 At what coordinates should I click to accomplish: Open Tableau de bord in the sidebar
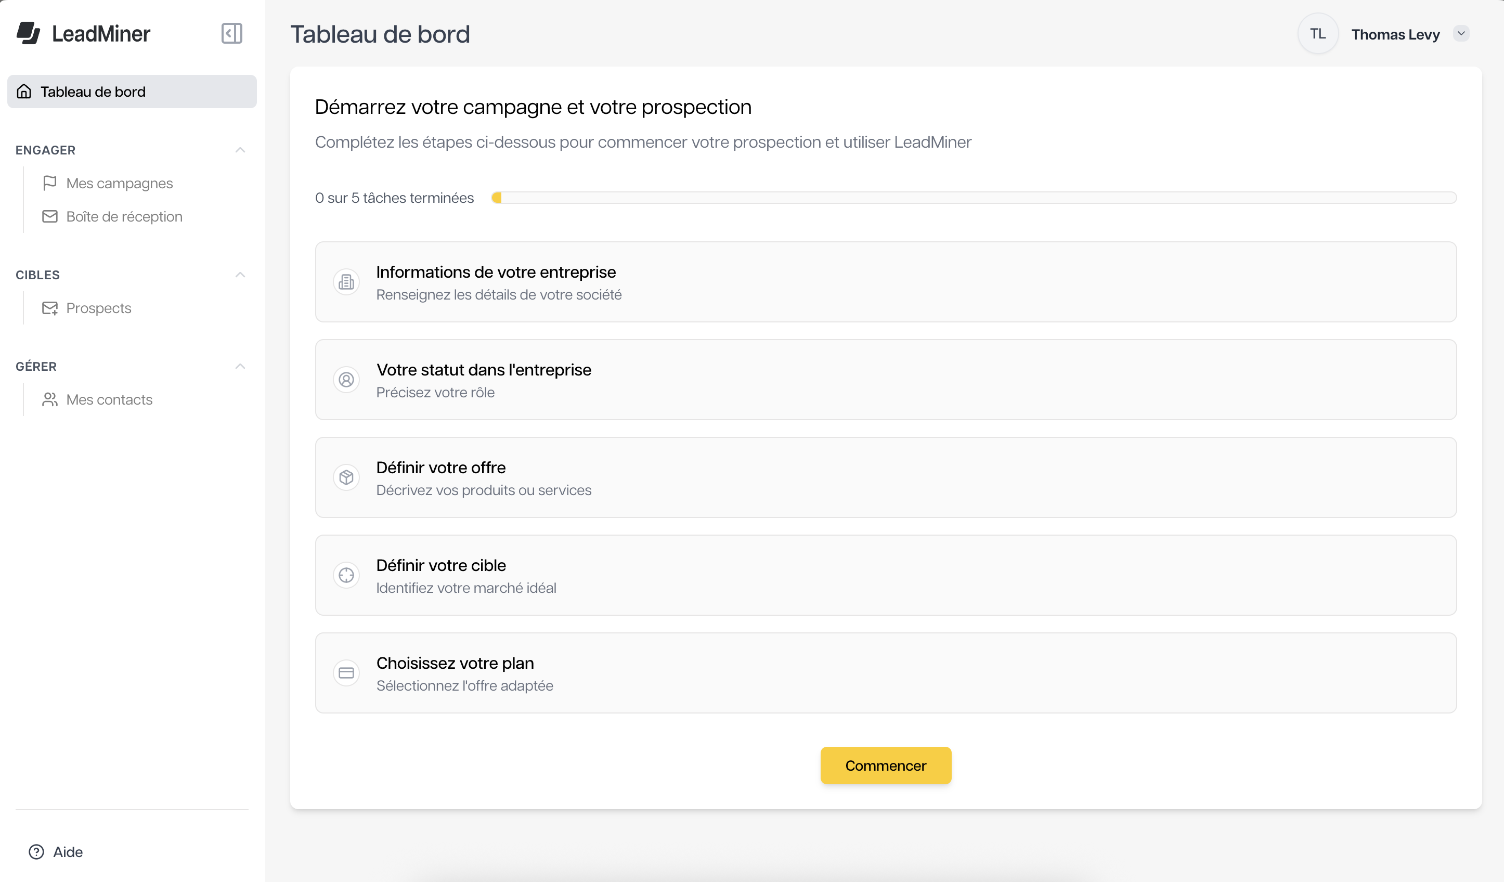[132, 92]
